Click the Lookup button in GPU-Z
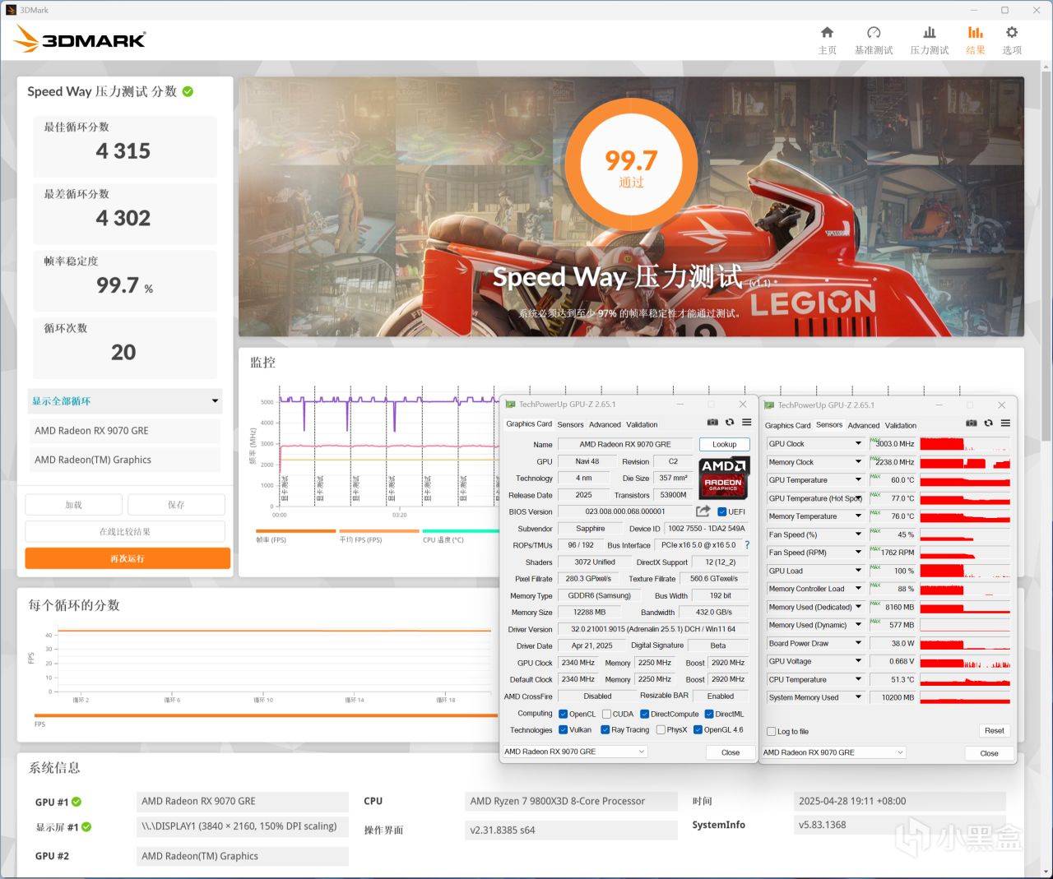The width and height of the screenshot is (1053, 879). click(725, 444)
